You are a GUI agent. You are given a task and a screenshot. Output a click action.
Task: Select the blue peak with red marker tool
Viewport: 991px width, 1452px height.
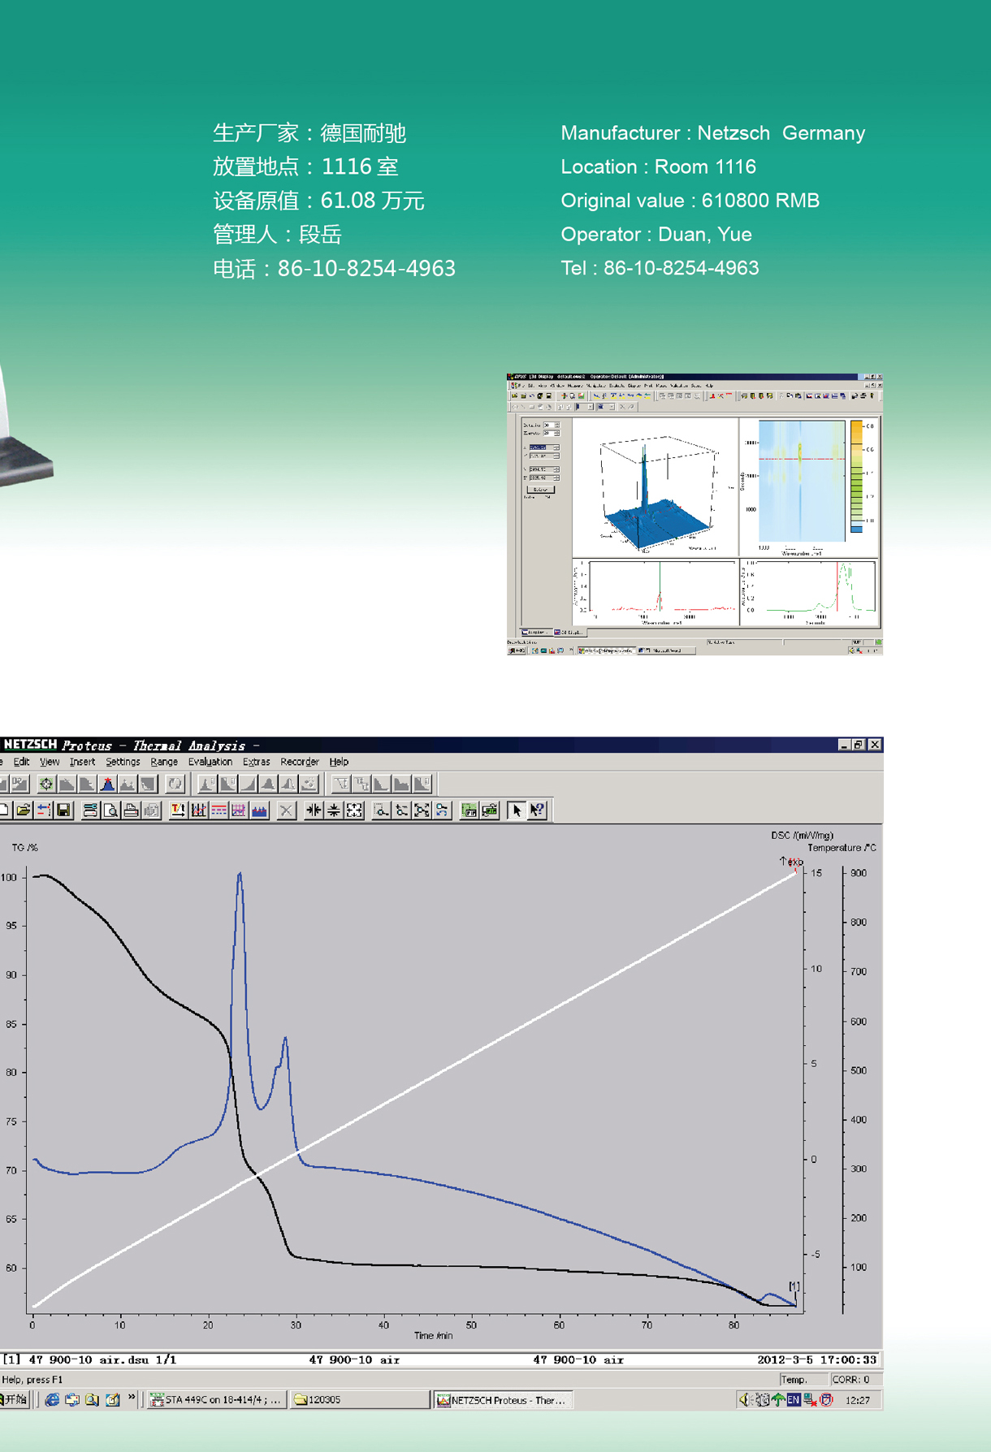pyautogui.click(x=107, y=784)
